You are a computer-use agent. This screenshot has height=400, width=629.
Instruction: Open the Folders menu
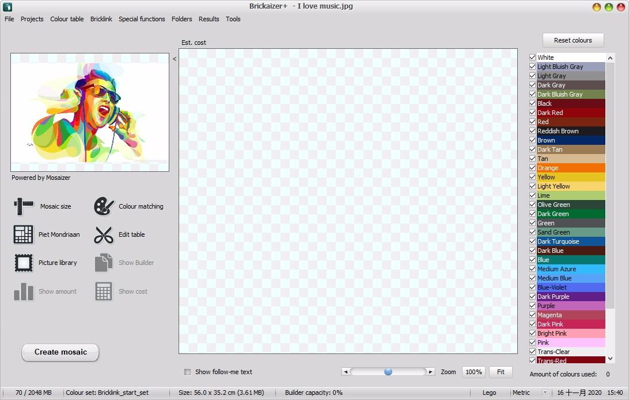181,19
